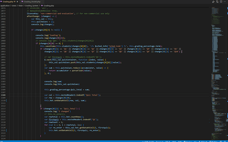Click the Run/Debug icon in editor title bar
The width and height of the screenshot is (228, 142).
(213, 2)
